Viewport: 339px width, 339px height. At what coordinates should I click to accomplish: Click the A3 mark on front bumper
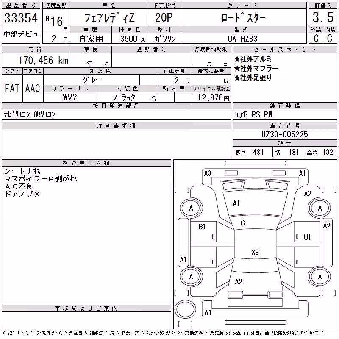coord(208,173)
